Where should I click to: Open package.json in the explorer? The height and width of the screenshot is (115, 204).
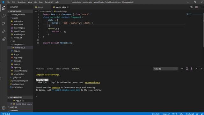click(x=20, y=84)
